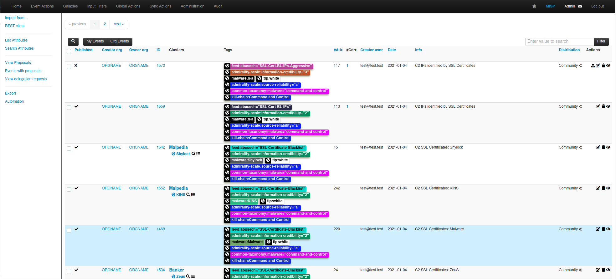616x279 pixels.
Task: Delete event 1572 with the trash icon
Action: click(x=603, y=66)
